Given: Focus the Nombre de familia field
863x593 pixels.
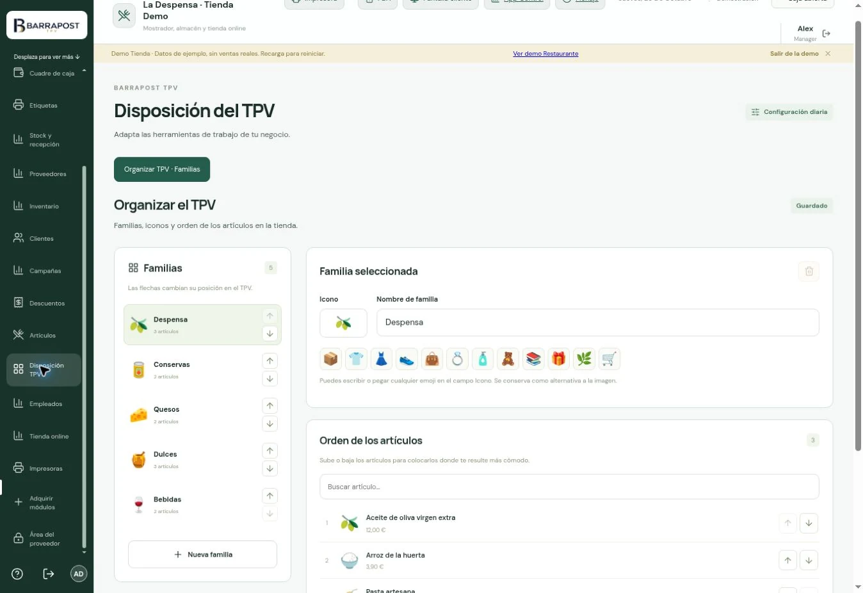Looking at the screenshot, I should pyautogui.click(x=598, y=323).
